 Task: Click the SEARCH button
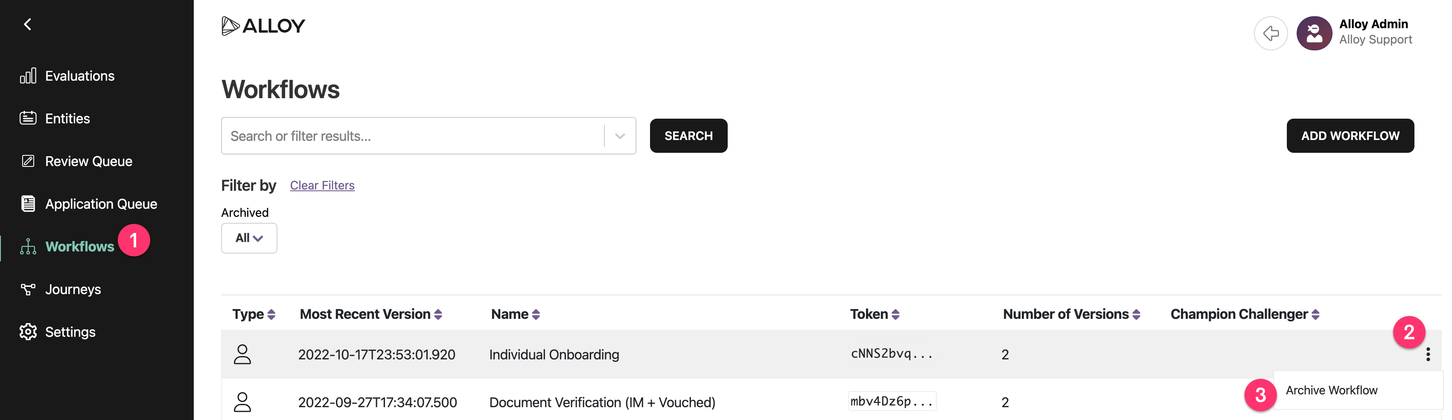pos(688,136)
